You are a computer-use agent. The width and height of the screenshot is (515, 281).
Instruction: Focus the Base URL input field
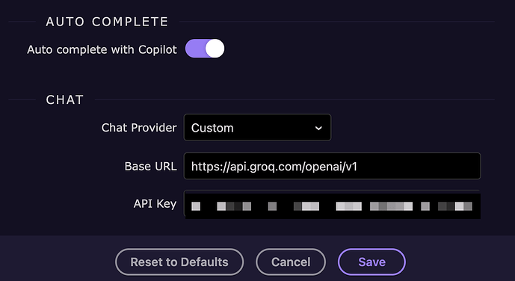click(332, 166)
